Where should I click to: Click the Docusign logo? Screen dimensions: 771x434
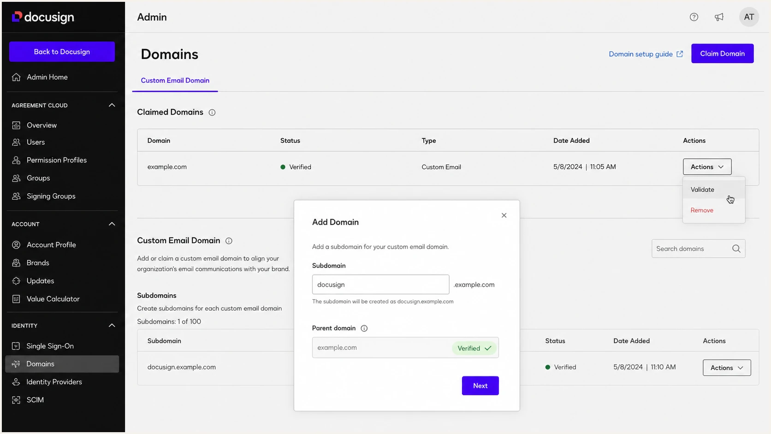tap(43, 17)
